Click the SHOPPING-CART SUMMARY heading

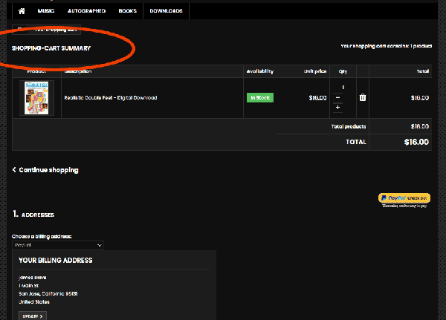(x=51, y=48)
